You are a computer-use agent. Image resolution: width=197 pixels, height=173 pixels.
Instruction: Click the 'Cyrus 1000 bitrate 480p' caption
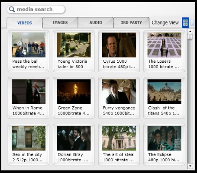119,64
